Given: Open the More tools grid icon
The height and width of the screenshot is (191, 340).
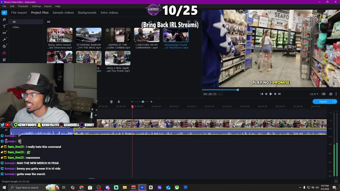Looking at the screenshot, I should [x=4, y=60].
